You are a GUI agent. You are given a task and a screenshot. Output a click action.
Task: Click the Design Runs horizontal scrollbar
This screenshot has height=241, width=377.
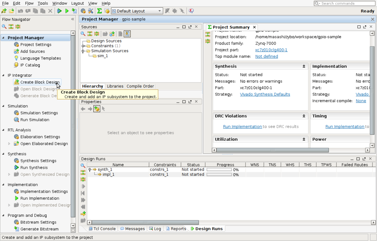point(145,223)
